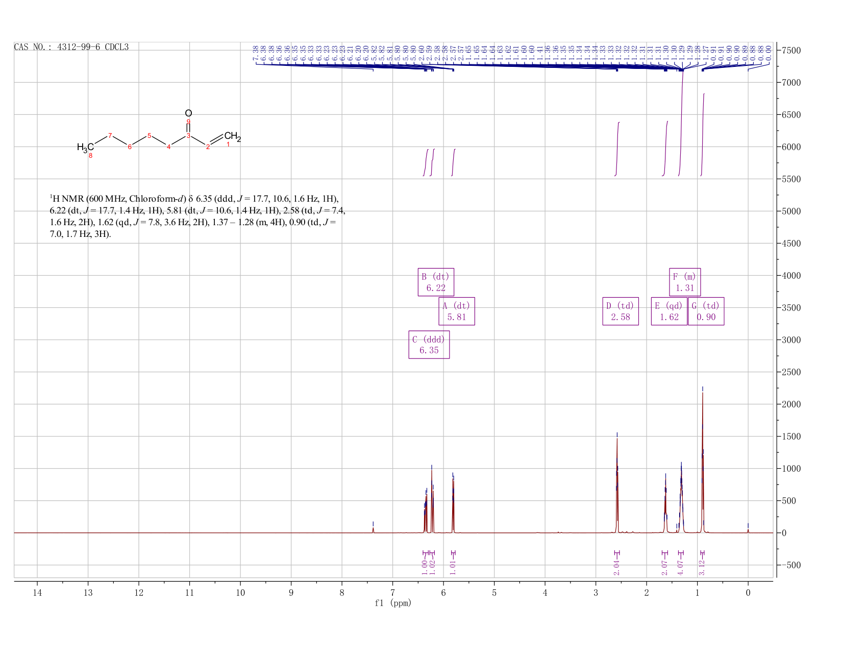
Task: Click the TMS peak at 0 ppm
Action: 748,530
